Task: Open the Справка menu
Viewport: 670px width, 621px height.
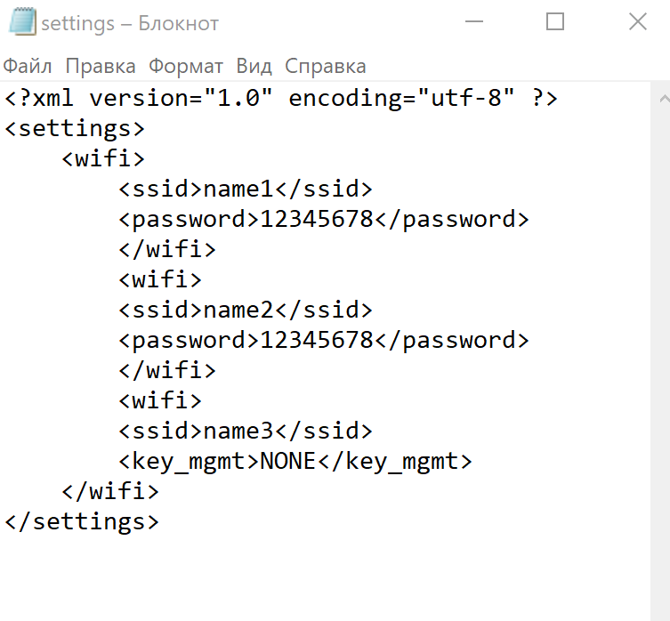Action: (325, 66)
